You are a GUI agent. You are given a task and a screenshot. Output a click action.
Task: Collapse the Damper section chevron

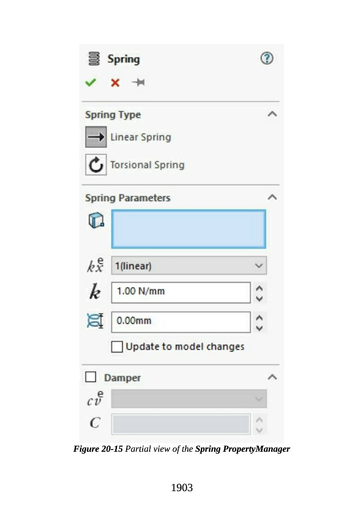272,378
